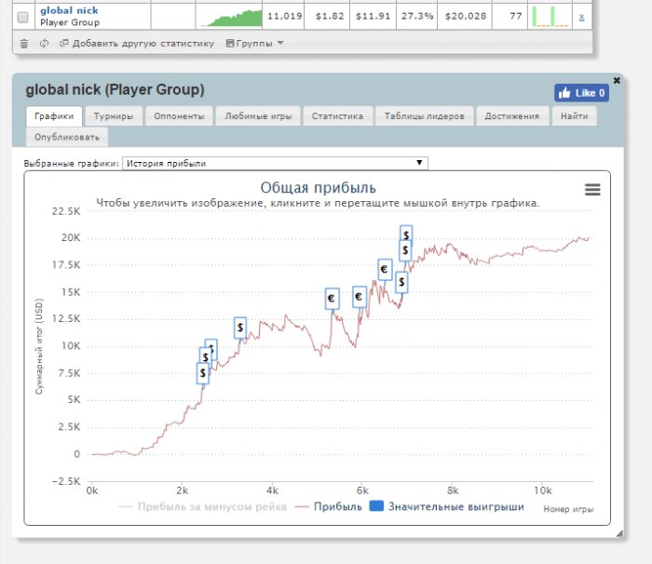
Task: Close the global nick panel
Action: coord(617,80)
